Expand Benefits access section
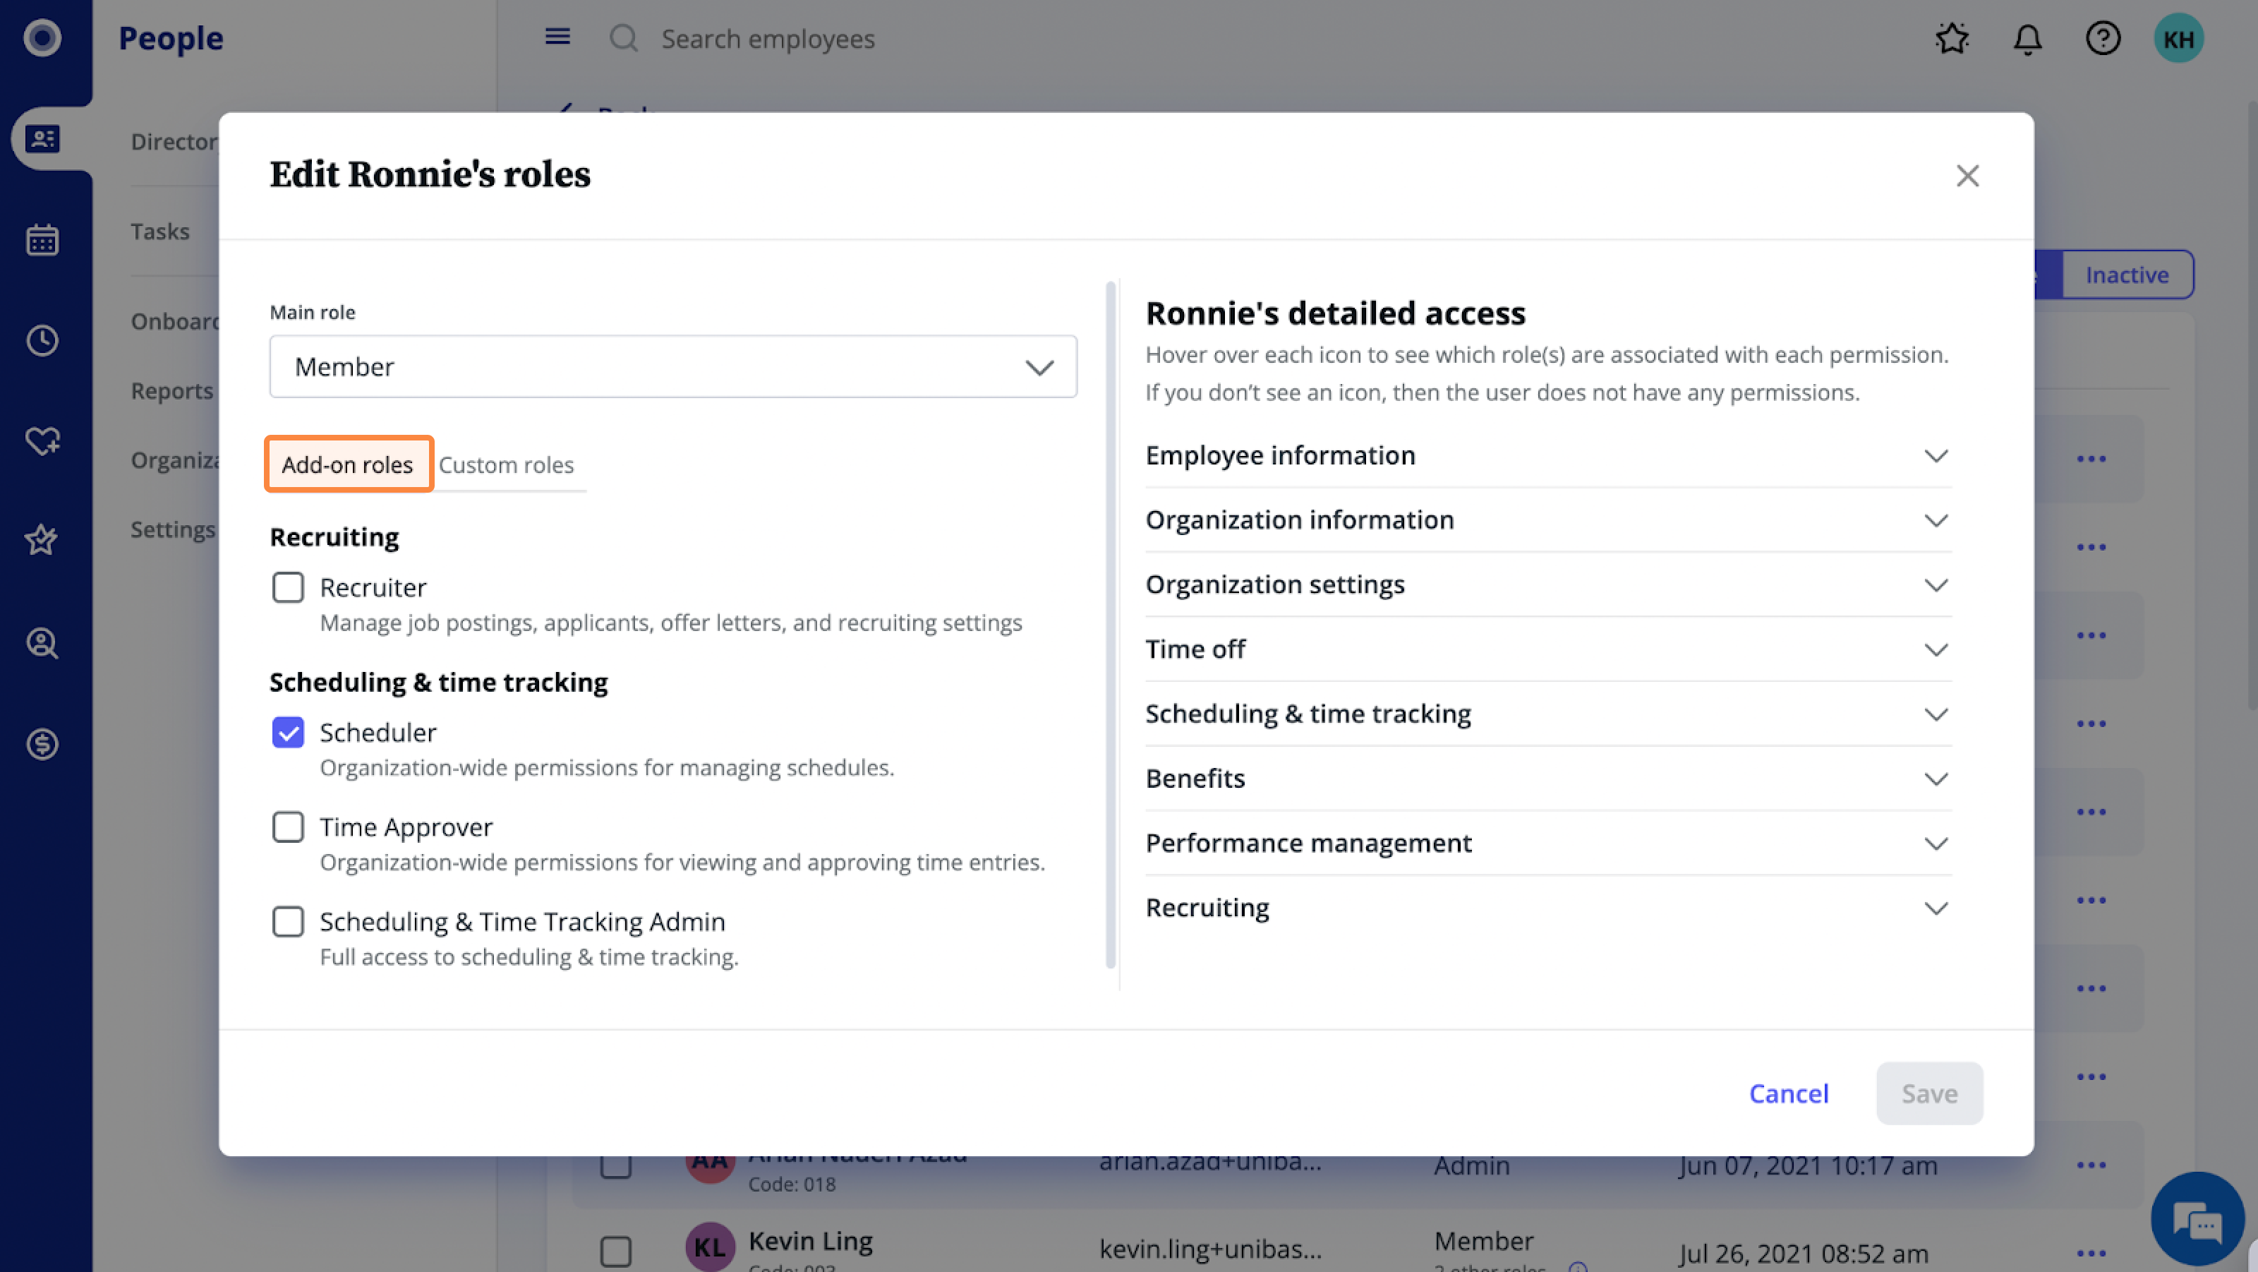Viewport: 2258px width, 1272px height. point(1548,779)
